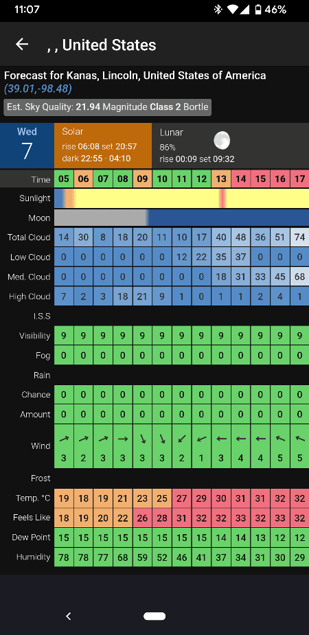The width and height of the screenshot is (309, 635).
Task: Tap the wind arrow at hour 05
Action: click(x=64, y=439)
